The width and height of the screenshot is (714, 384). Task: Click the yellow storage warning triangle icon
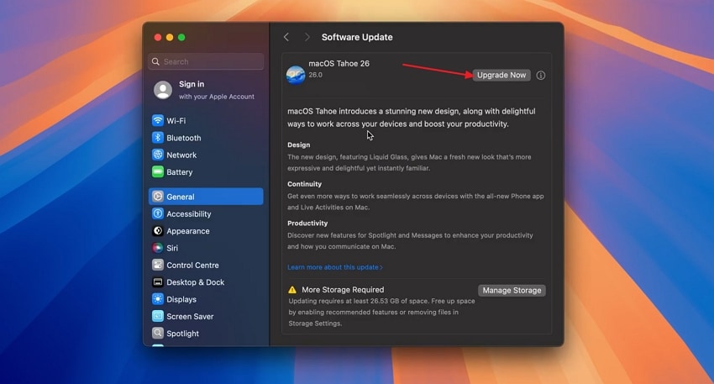[292, 290]
